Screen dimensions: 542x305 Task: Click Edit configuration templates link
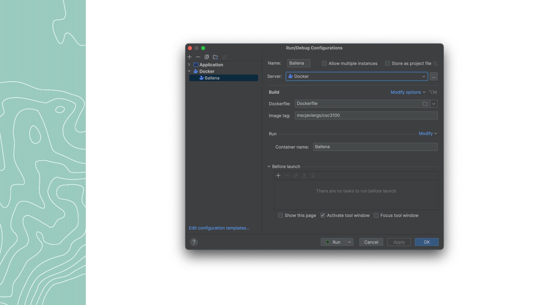point(219,228)
